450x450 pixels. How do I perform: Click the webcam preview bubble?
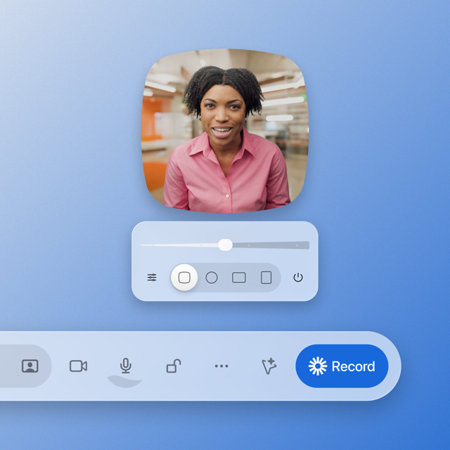click(225, 131)
